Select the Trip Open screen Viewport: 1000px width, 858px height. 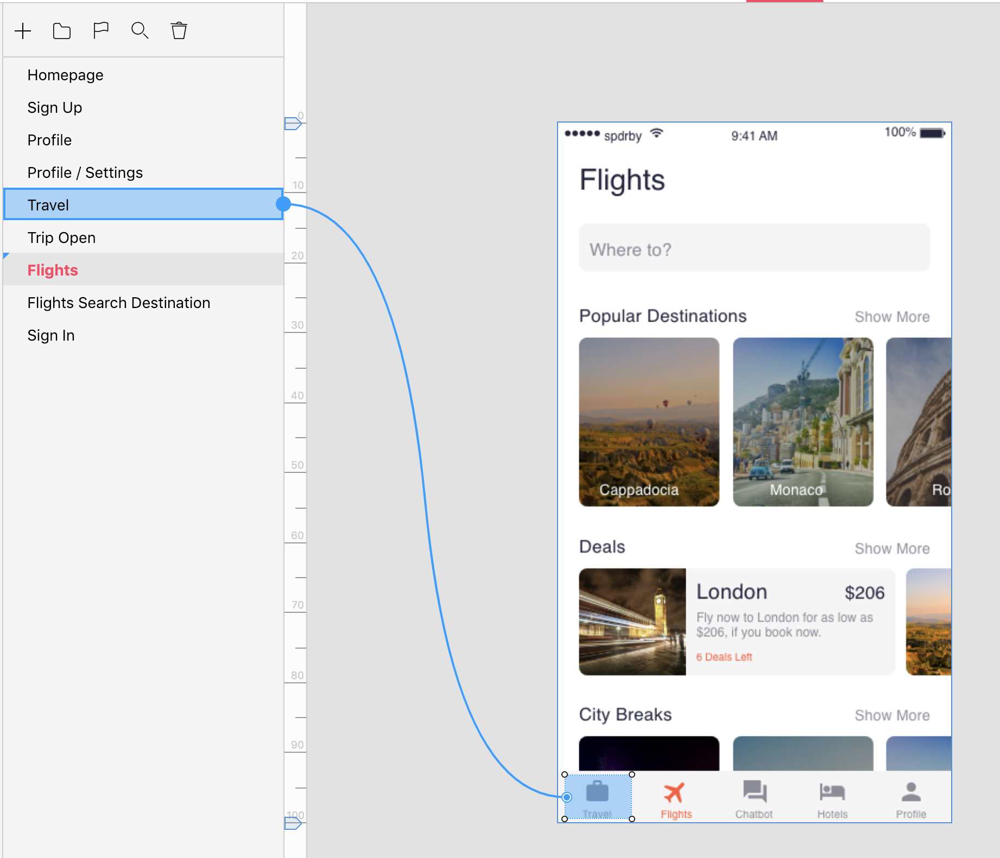143,238
